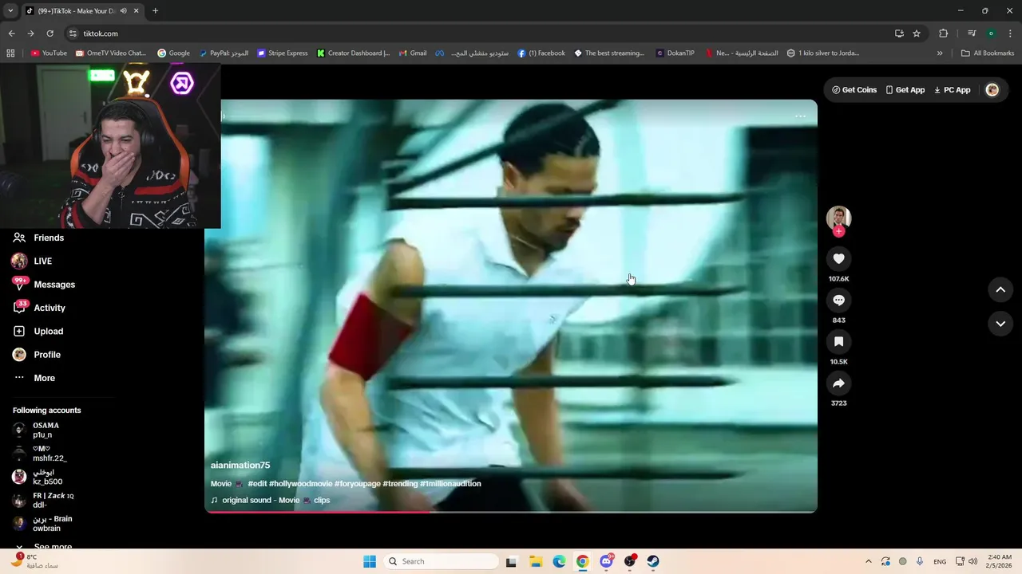Show hidden system tray icons
This screenshot has width=1022, height=574.
click(869, 561)
